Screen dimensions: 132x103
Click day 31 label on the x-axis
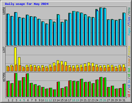124,100
